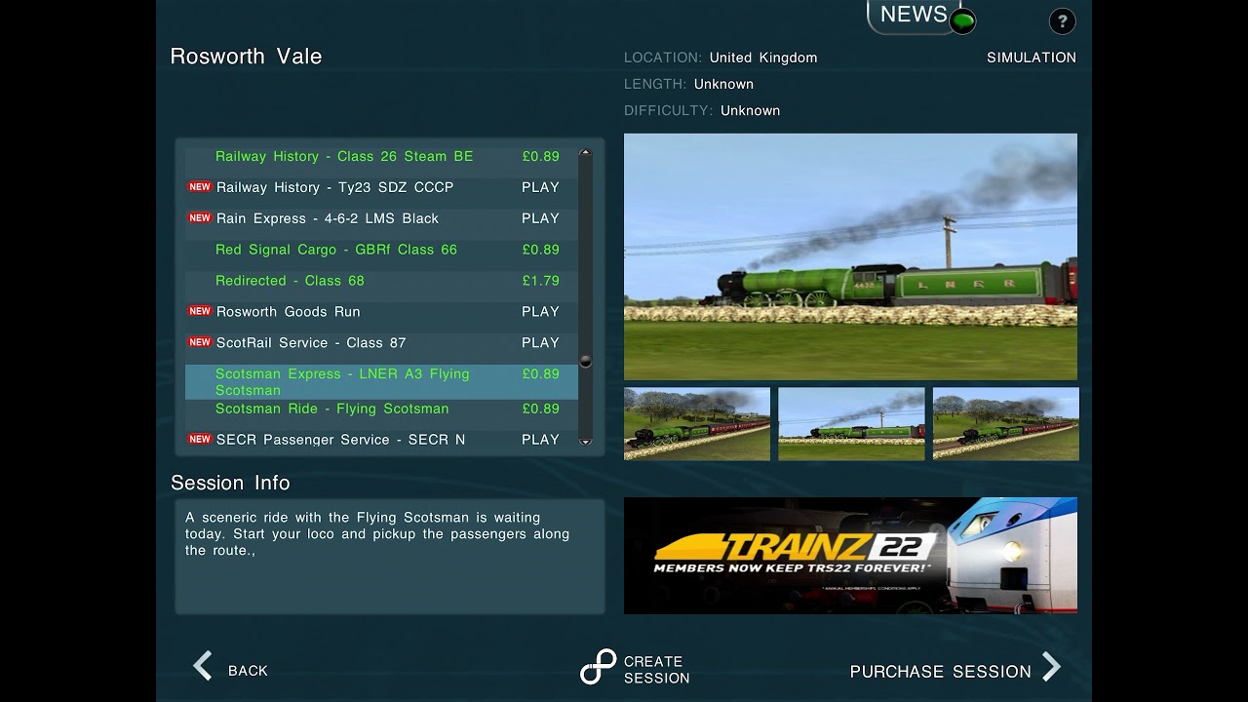Viewport: 1248px width, 702px height.
Task: Click NEW badge on SECR Passenger Service row
Action: pos(200,439)
